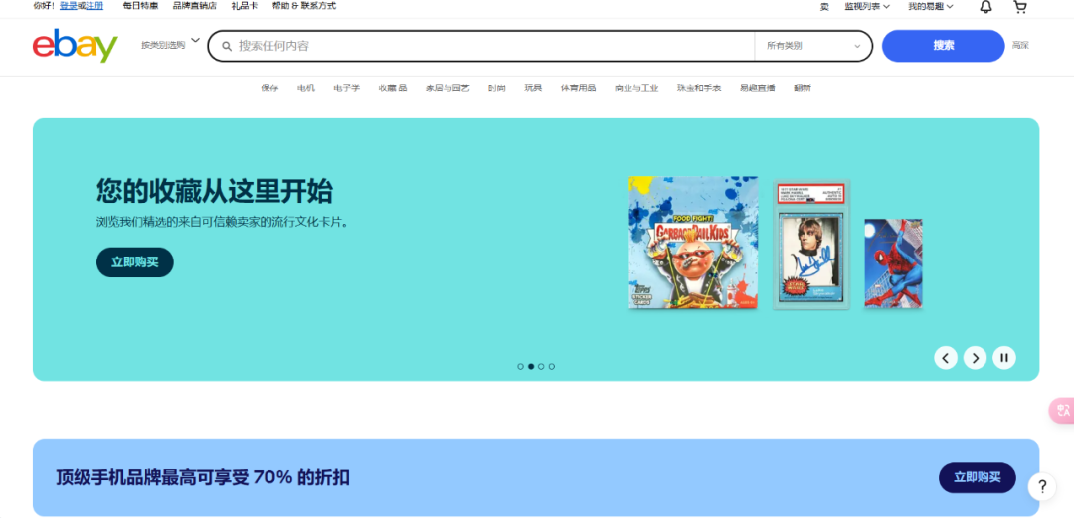The width and height of the screenshot is (1074, 518).
Task: Go to next carousel slide arrow
Action: coord(975,358)
